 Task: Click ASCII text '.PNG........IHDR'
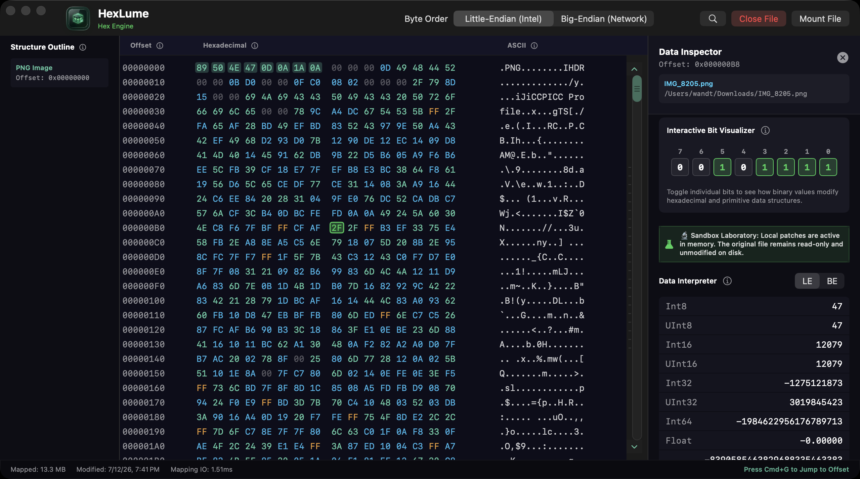[541, 68]
